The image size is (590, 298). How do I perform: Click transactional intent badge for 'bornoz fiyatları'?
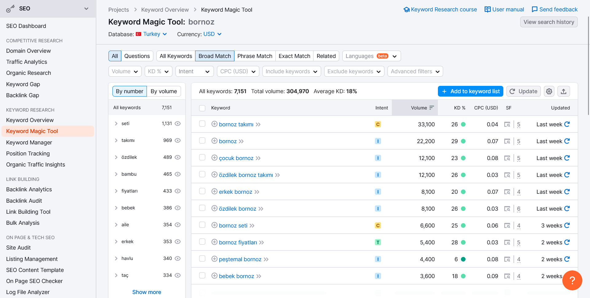coord(378,242)
